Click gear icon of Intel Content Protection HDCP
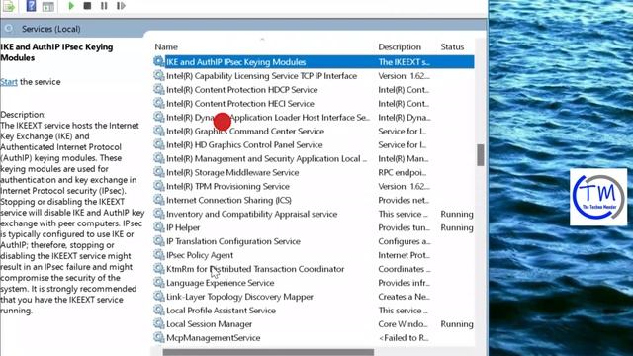Image resolution: width=633 pixels, height=356 pixels. [158, 89]
